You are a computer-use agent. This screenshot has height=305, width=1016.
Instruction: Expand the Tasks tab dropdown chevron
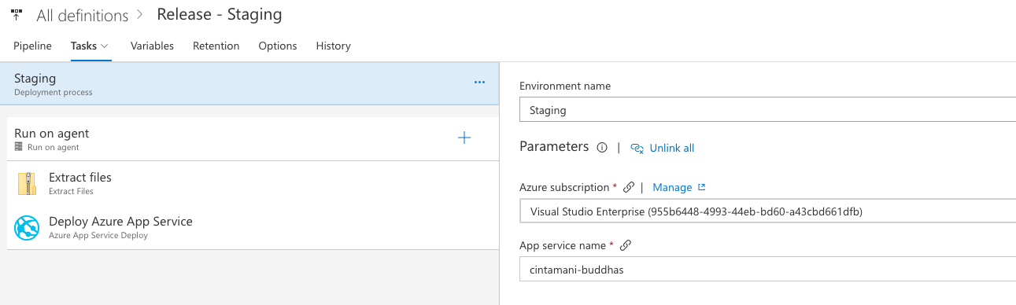[x=105, y=46]
